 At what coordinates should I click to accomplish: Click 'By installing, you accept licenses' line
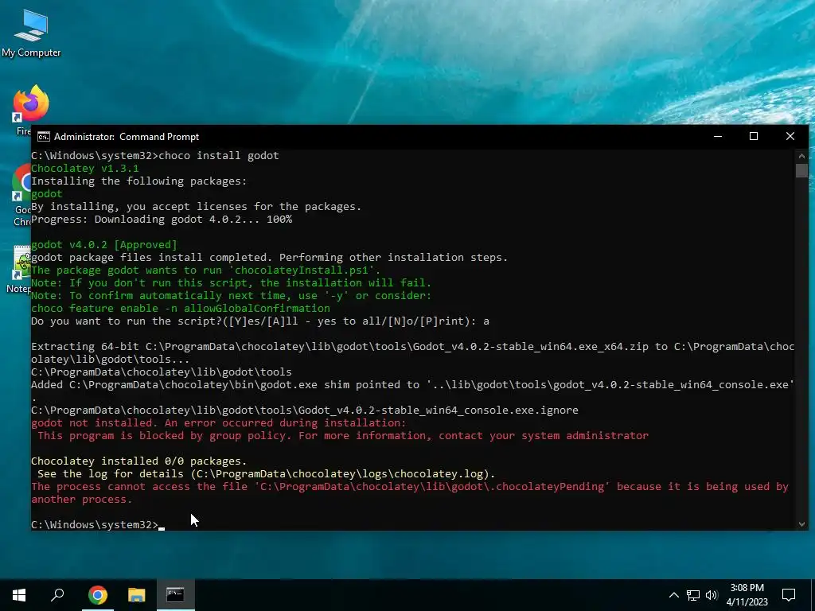196,207
